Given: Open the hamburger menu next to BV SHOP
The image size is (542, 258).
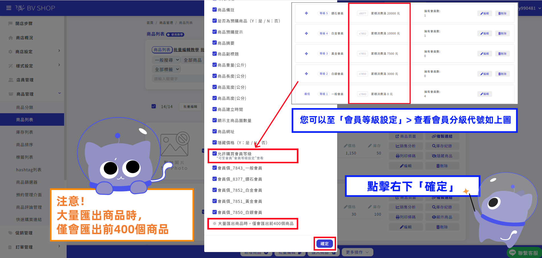Looking at the screenshot, I should coord(9,8).
